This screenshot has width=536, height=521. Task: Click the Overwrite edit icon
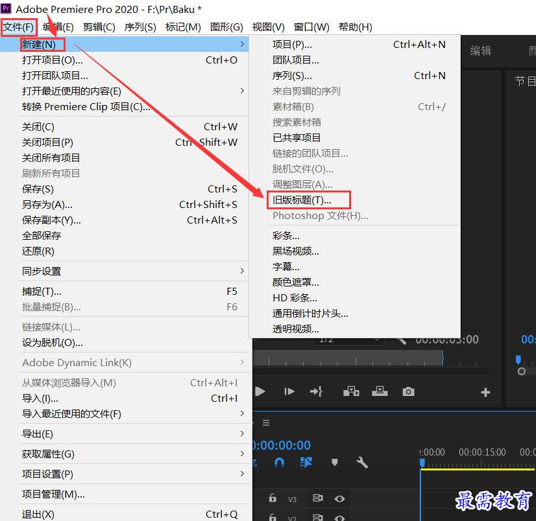coord(380,391)
